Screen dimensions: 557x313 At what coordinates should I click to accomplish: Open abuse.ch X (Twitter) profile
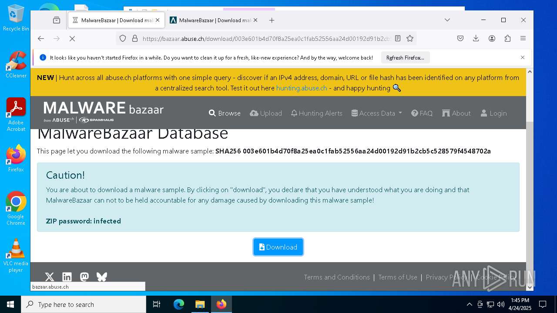click(50, 277)
